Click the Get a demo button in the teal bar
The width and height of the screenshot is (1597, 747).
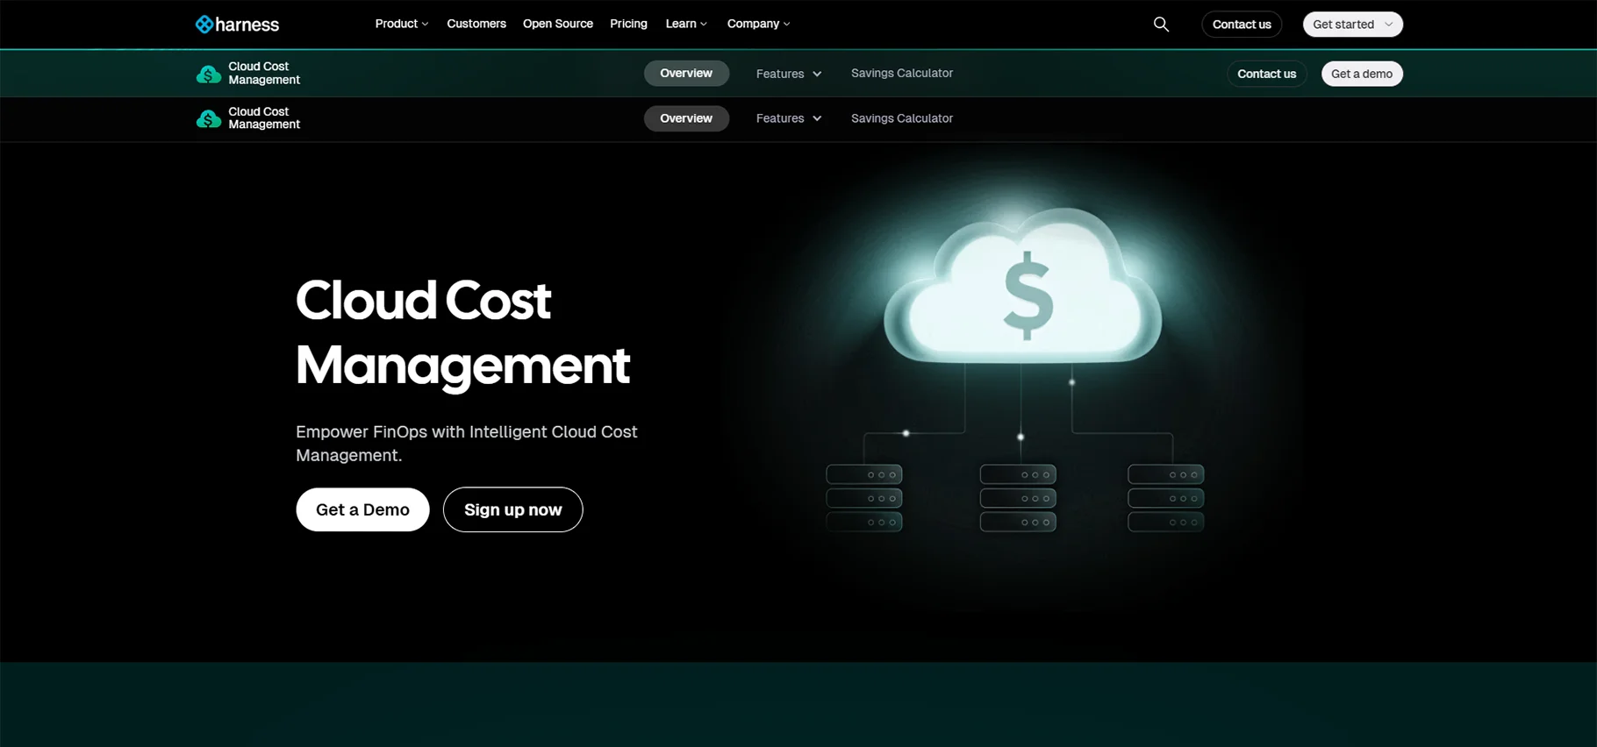point(1362,74)
